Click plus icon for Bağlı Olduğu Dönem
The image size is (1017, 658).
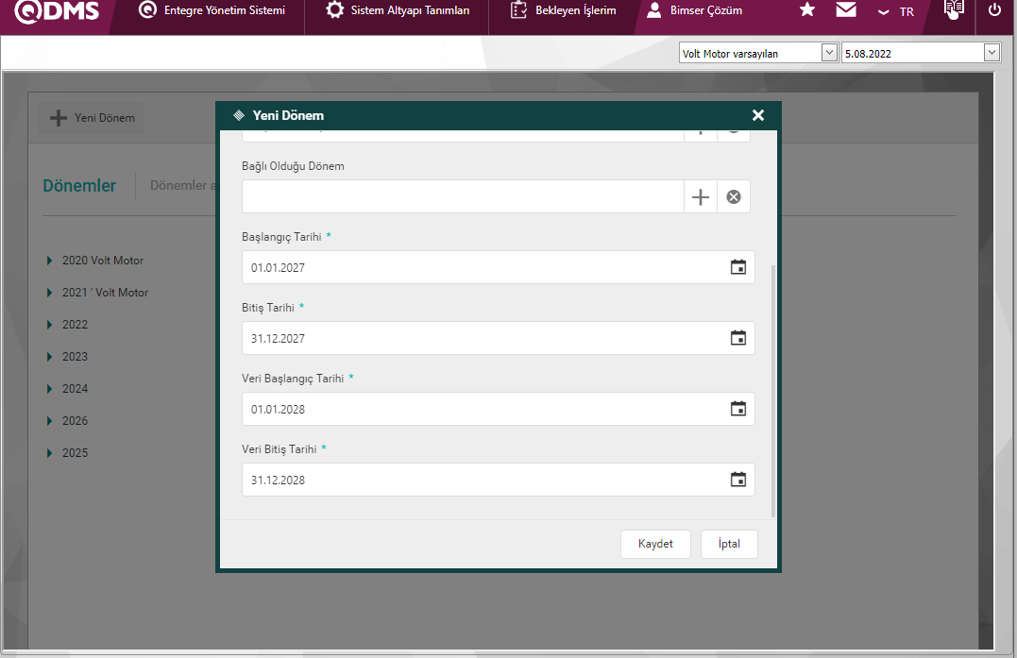pyautogui.click(x=700, y=197)
